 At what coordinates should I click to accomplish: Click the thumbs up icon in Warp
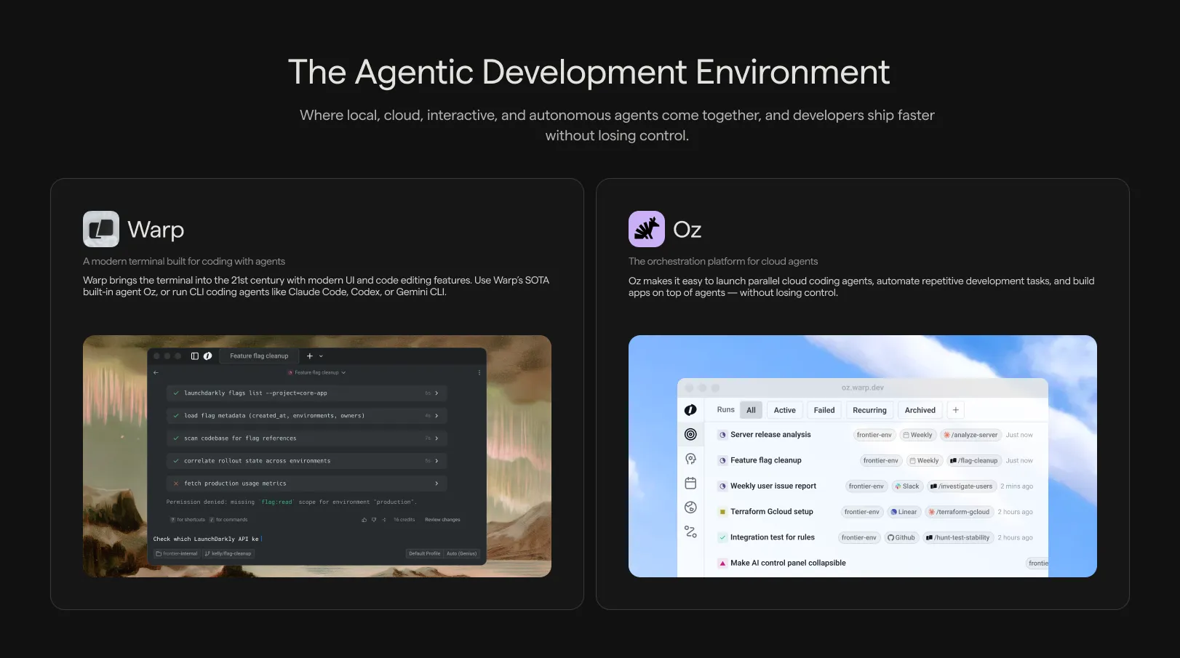tap(364, 520)
